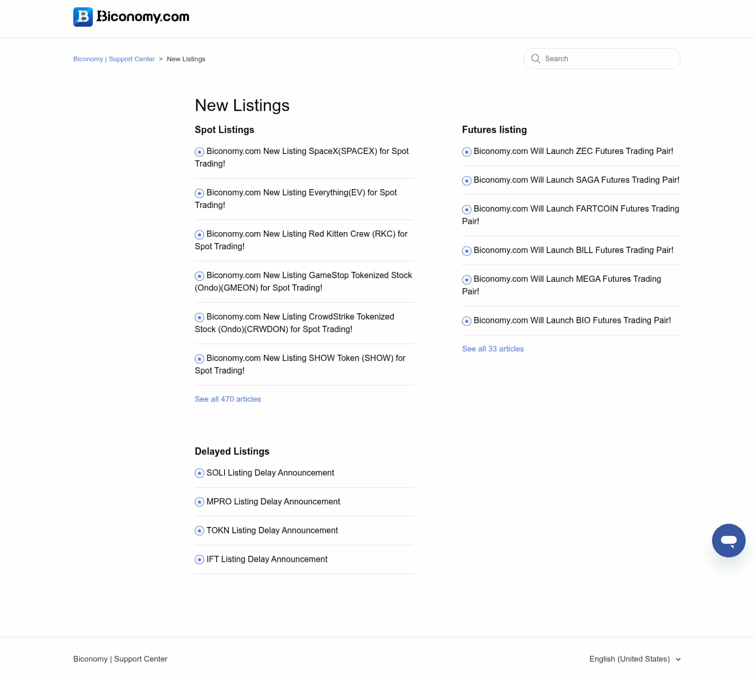
Task: Click star icon beside SOLI delay announcement
Action: [199, 474]
